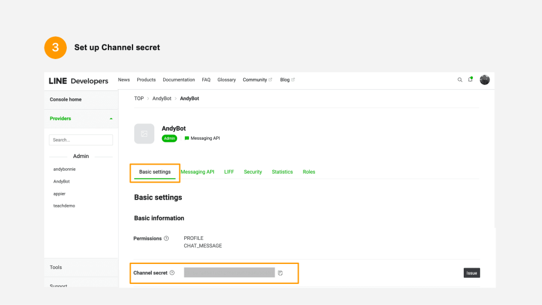This screenshot has height=305, width=542.
Task: Click the search magnifier icon in header
Action: [460, 80]
